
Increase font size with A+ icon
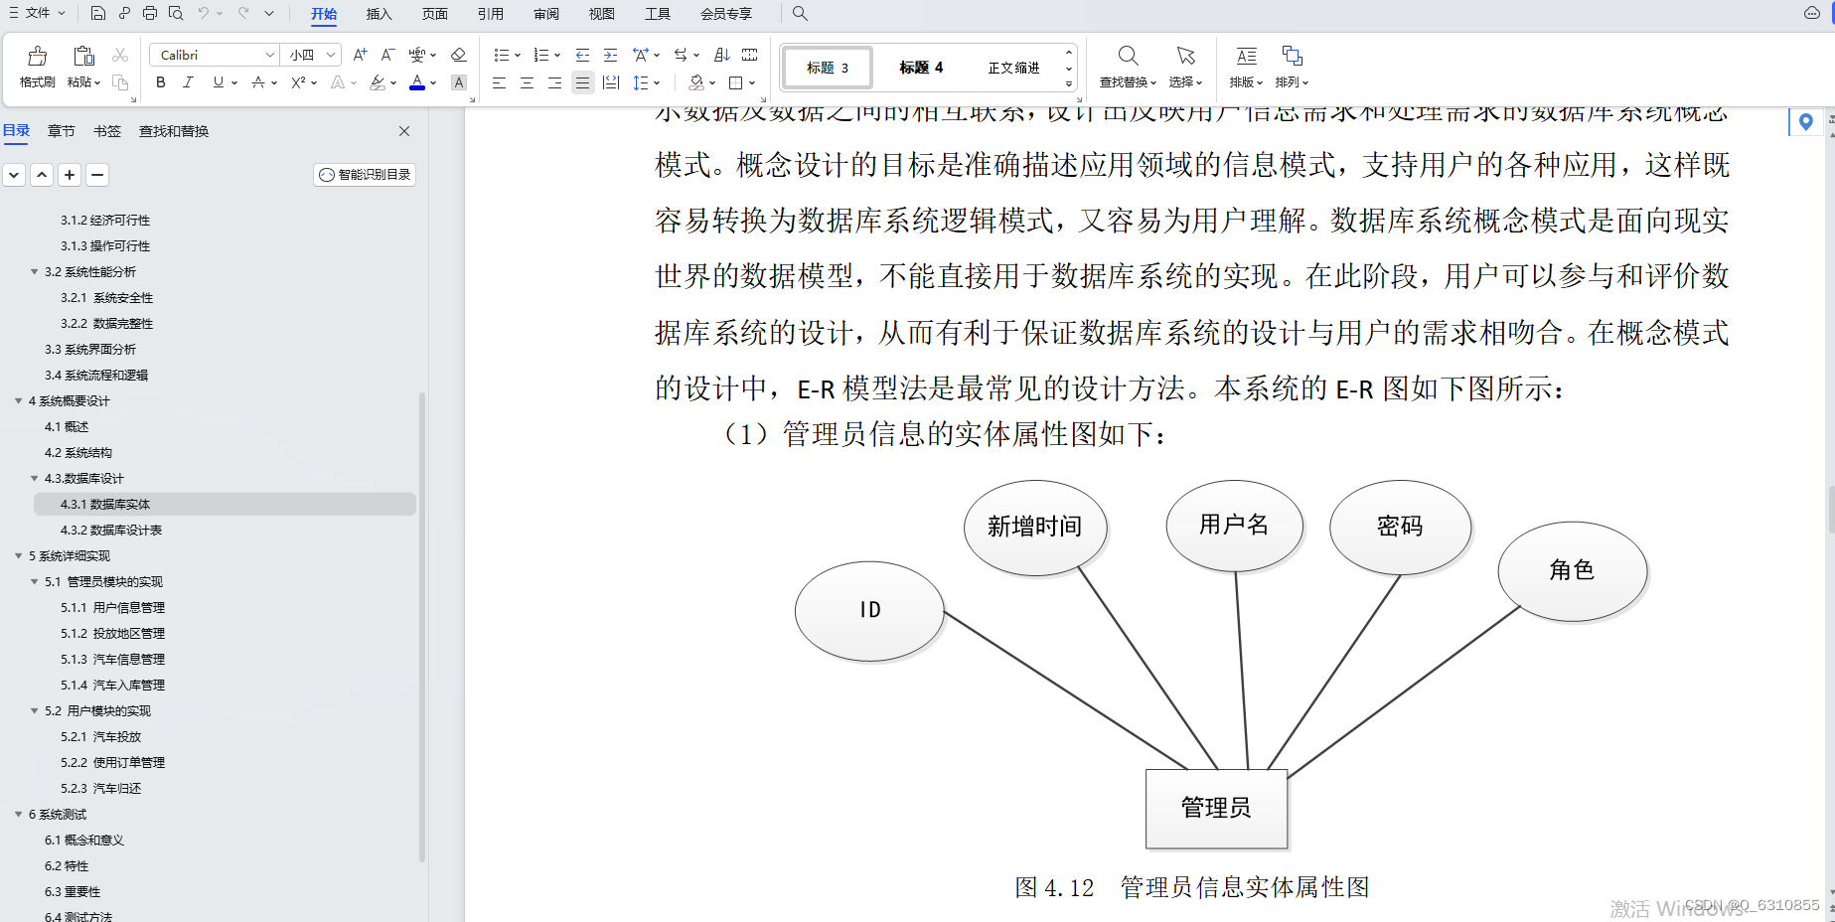[x=361, y=55]
